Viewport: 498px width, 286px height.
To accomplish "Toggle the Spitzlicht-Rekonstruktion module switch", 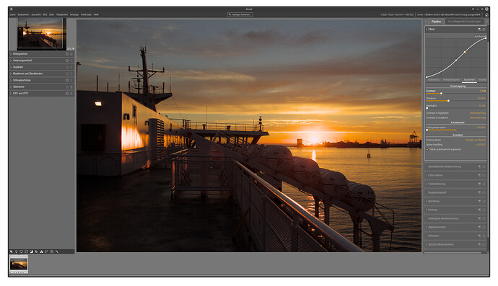I will (x=427, y=244).
